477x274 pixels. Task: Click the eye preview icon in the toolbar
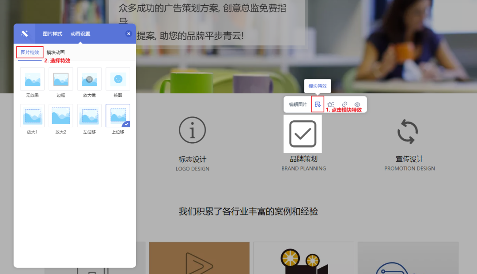point(357,104)
